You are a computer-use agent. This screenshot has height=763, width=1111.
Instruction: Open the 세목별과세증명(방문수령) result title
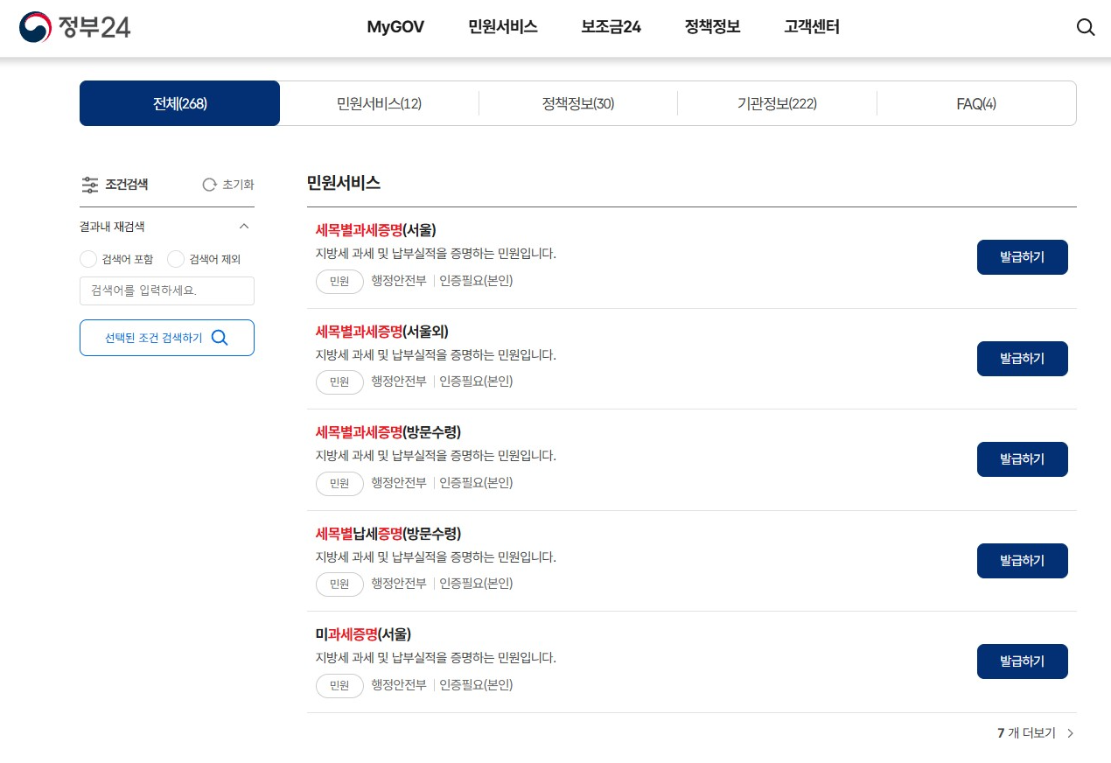coord(388,432)
